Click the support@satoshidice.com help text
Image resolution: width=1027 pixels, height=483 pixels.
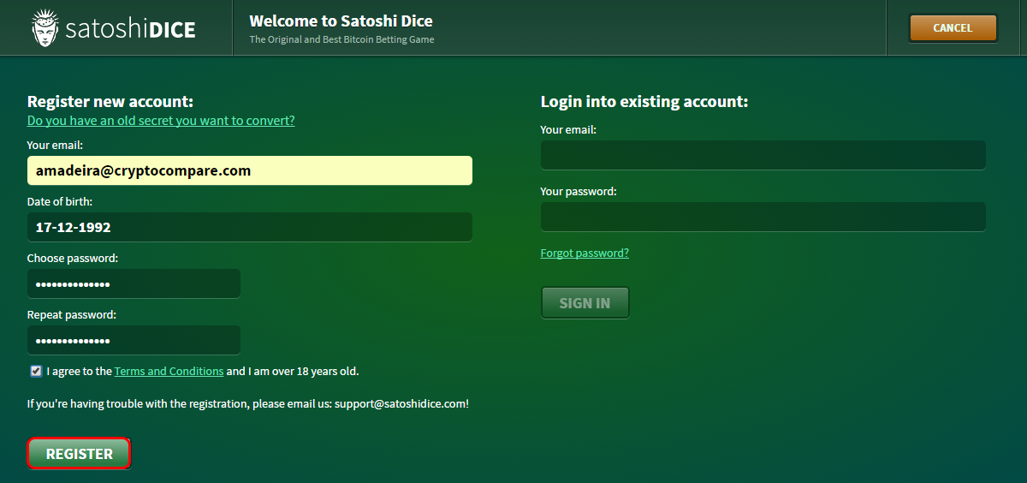[x=401, y=403]
